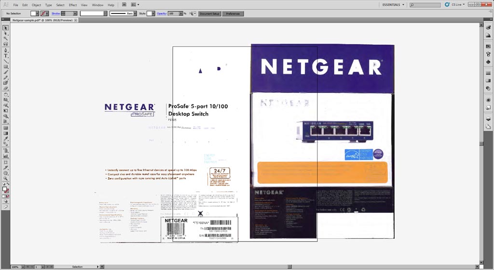Open the Layers panel icon
The width and height of the screenshot is (494, 270).
click(x=488, y=118)
